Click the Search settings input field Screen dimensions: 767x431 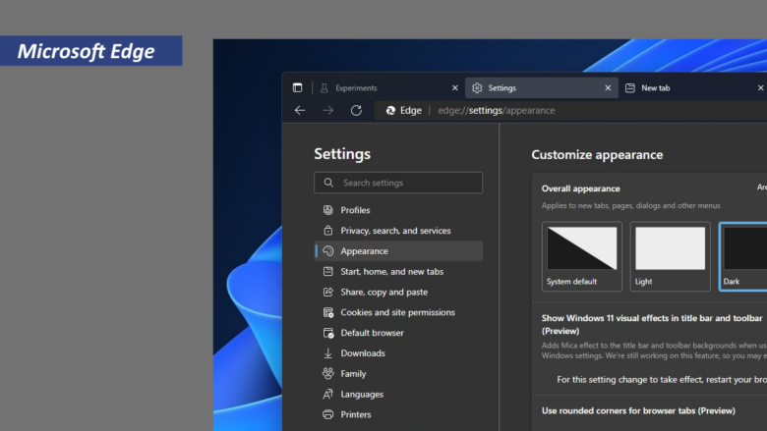click(x=398, y=183)
